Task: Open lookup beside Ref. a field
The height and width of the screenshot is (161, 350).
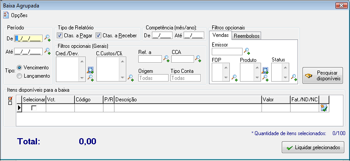Action: coord(166,58)
